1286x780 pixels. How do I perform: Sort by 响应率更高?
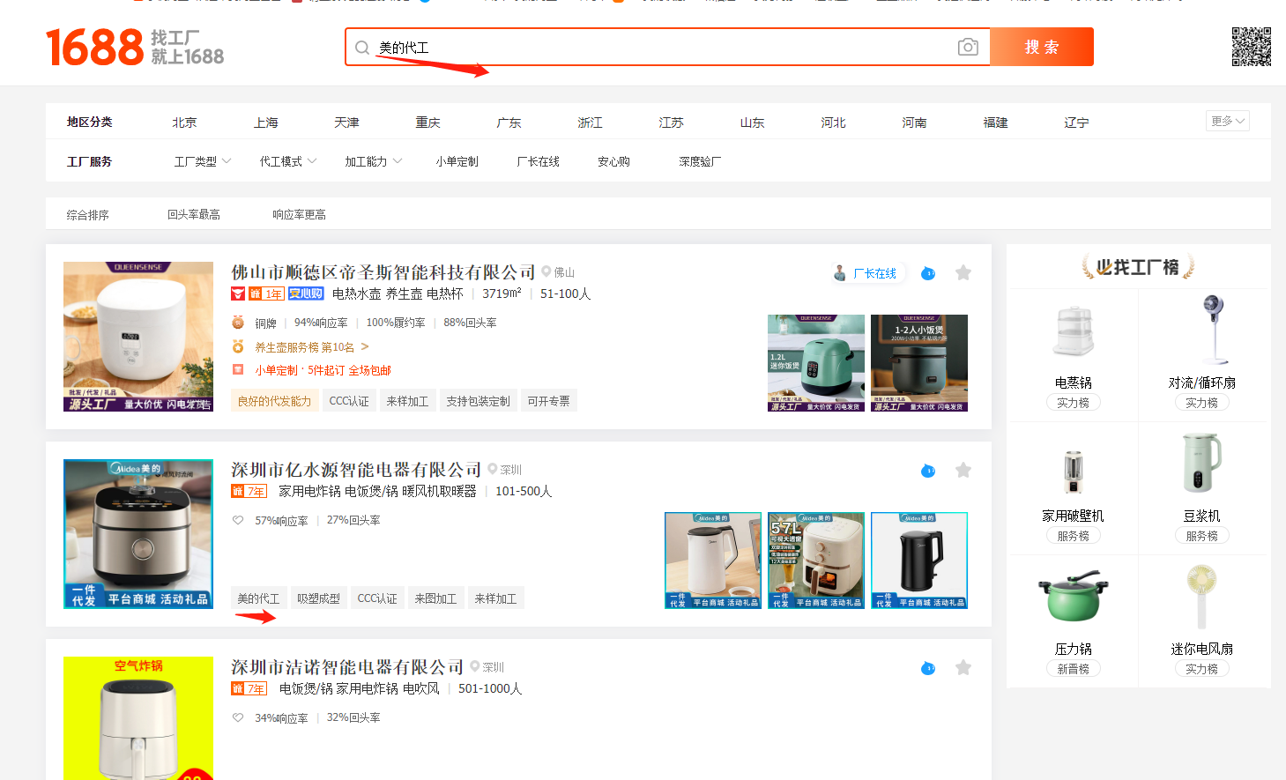click(x=299, y=214)
